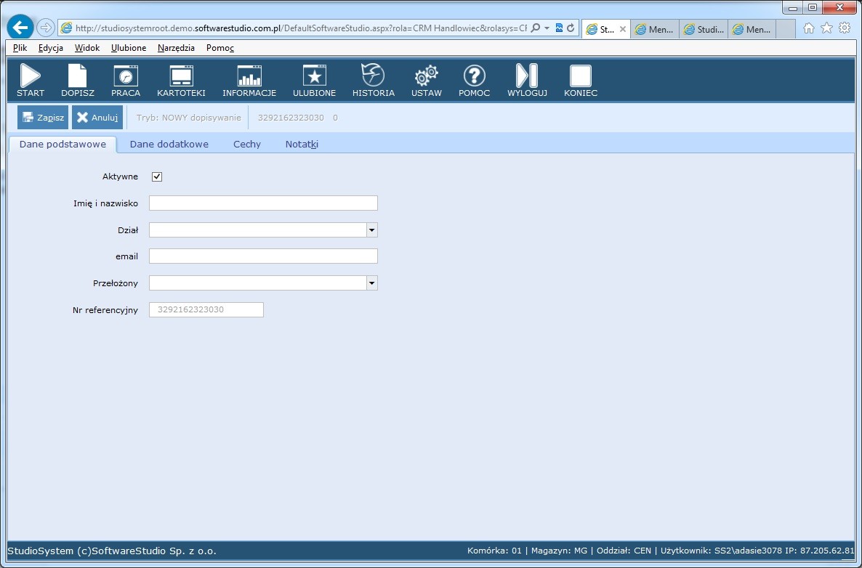862x568 pixels.
Task: Click the Imię i nazwisko input field
Action: [x=263, y=203]
